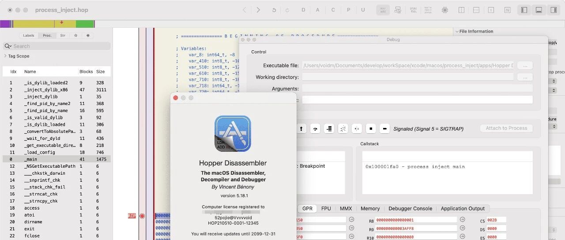Screen dimensions: 565x240
Task: Click the preferences sliders toolbar icon
Action: 508,10
